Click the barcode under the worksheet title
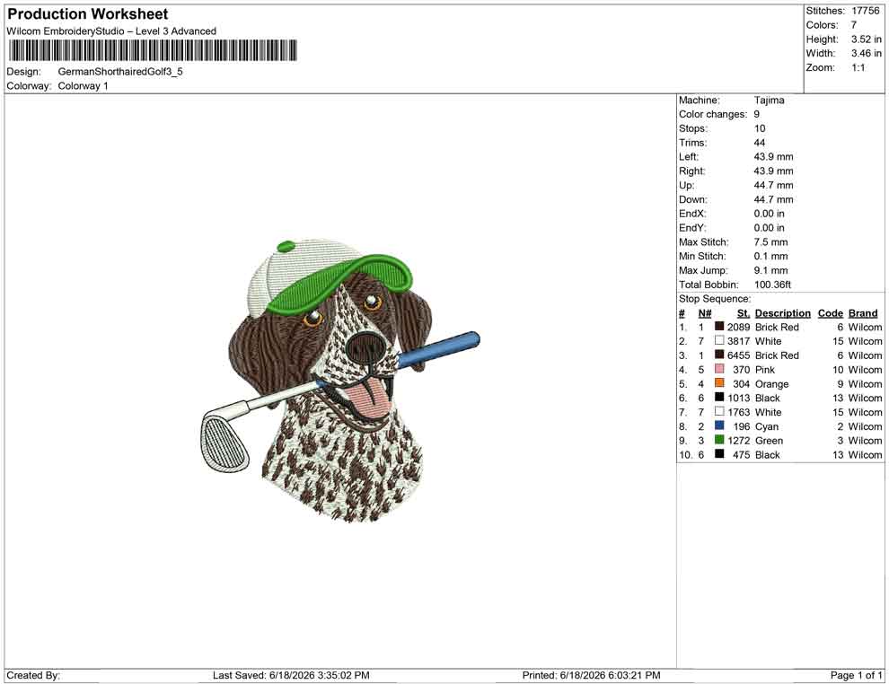Image resolution: width=889 pixels, height=684 pixels. tap(152, 50)
